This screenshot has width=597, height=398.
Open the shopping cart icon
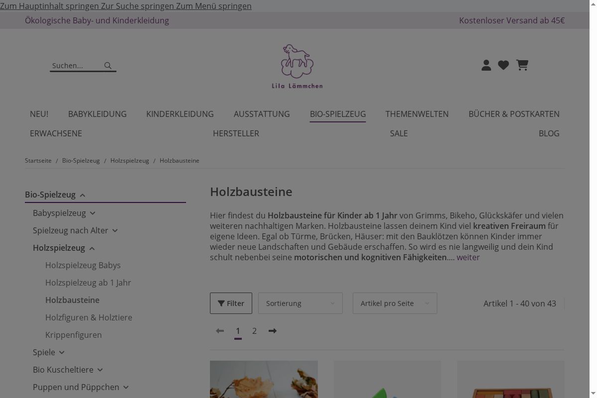522,65
